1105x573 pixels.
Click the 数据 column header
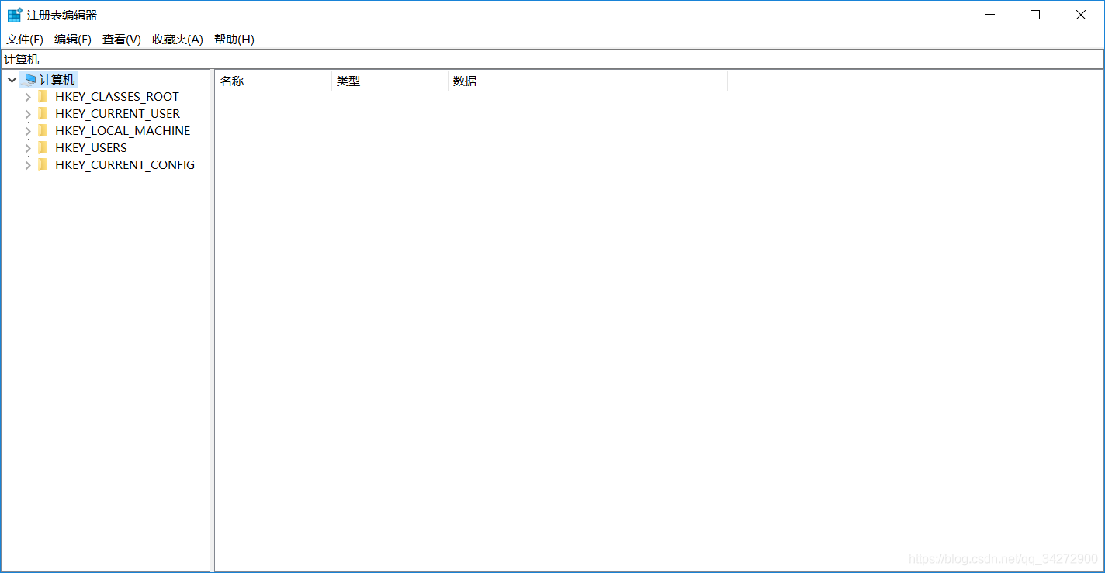pyautogui.click(x=587, y=81)
